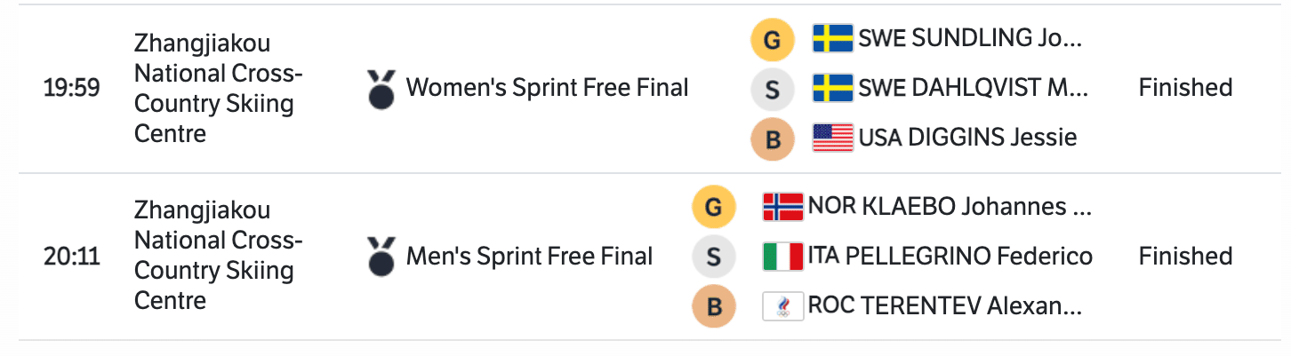Click the silver badge for Pellegrino
1291x356 pixels.
(714, 257)
